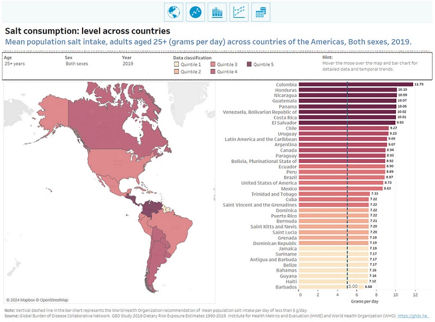Click the Sex value Both sexes

point(77,64)
